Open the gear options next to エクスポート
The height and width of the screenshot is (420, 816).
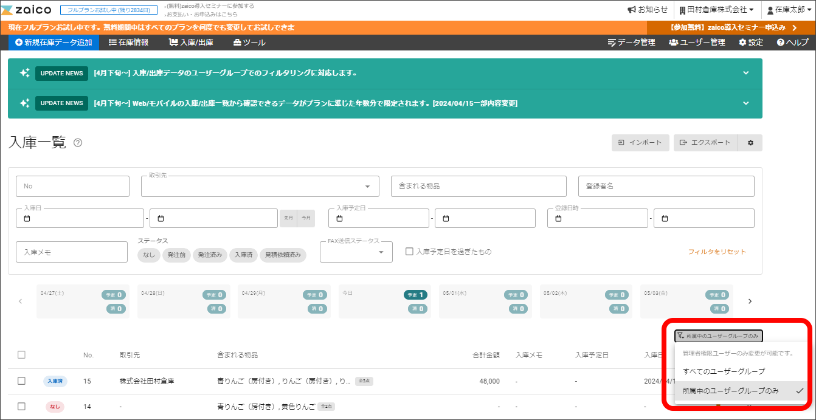750,143
